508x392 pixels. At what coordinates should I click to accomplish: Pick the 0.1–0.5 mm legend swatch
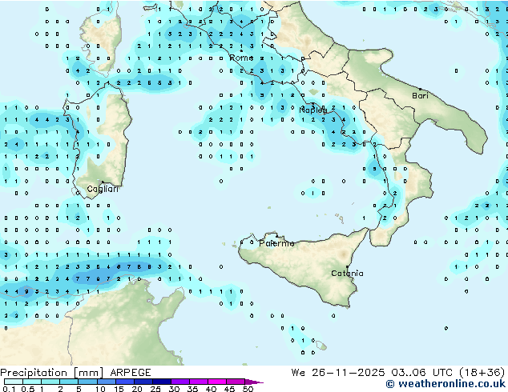[x=14, y=382]
